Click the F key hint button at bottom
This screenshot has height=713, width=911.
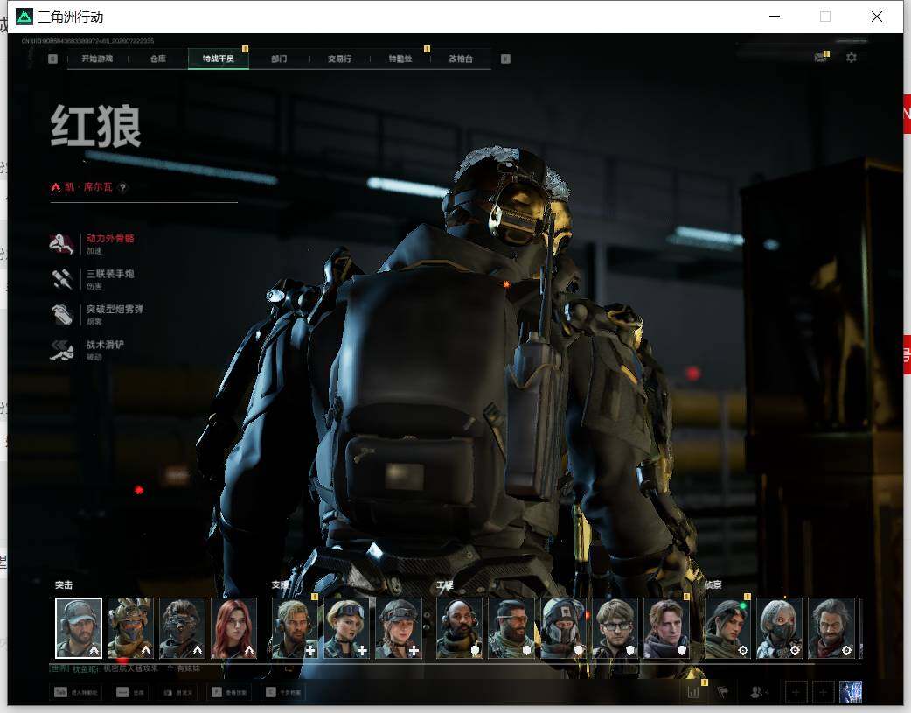pyautogui.click(x=229, y=692)
